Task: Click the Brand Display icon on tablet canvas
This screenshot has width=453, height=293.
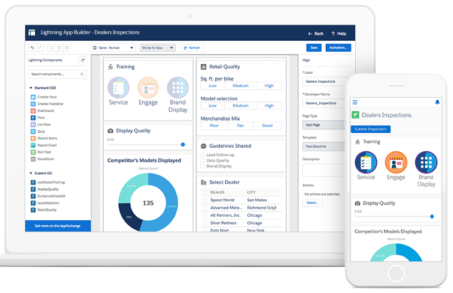Action: [178, 88]
